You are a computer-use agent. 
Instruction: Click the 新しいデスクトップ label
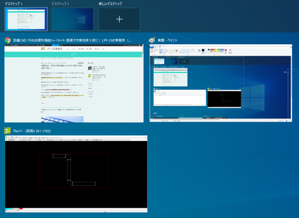coord(110,4)
